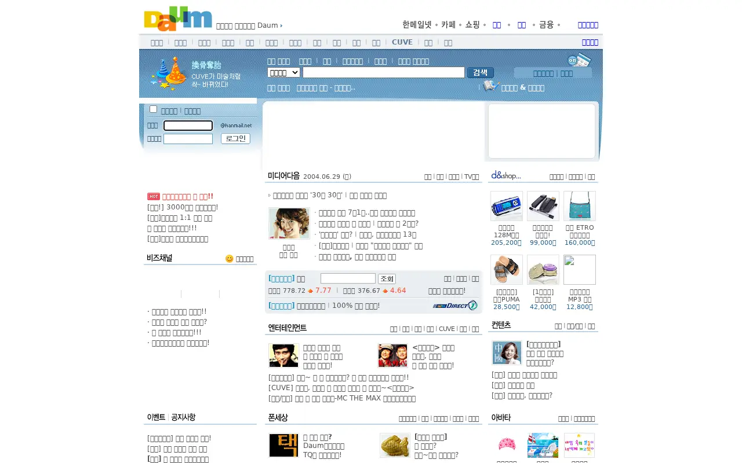Open the beach scene avatar item
742x463 pixels.
click(543, 445)
